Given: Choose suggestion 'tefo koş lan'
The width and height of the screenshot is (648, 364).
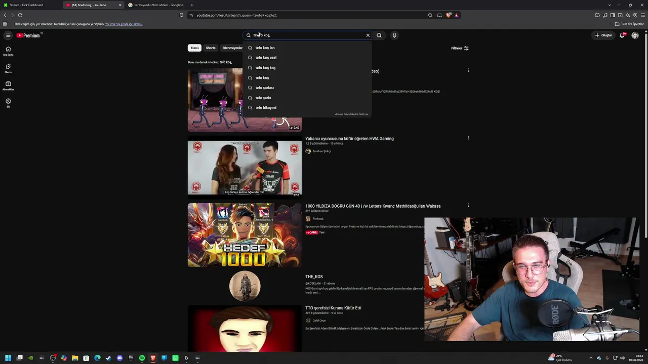Looking at the screenshot, I should [x=307, y=48].
